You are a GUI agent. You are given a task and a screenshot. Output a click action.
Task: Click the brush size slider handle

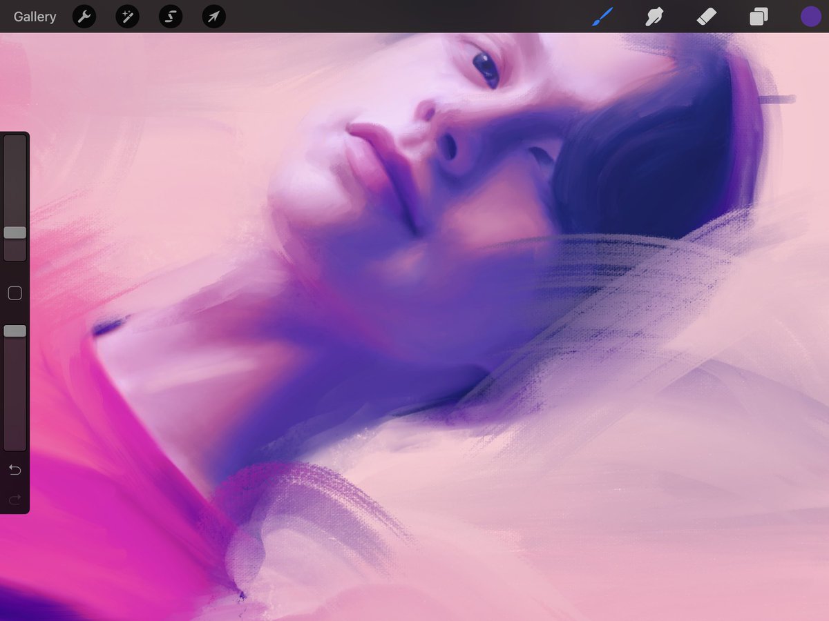(x=15, y=233)
